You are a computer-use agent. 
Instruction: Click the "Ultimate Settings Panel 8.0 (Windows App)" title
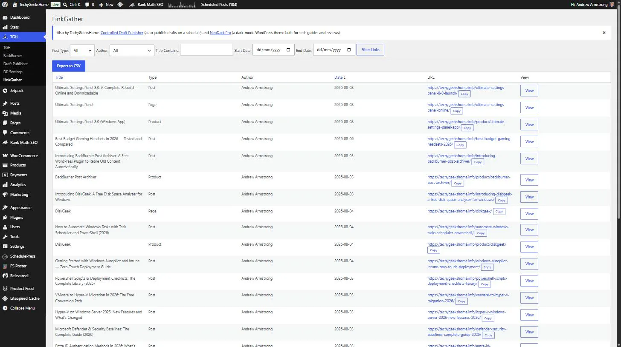[x=90, y=122]
